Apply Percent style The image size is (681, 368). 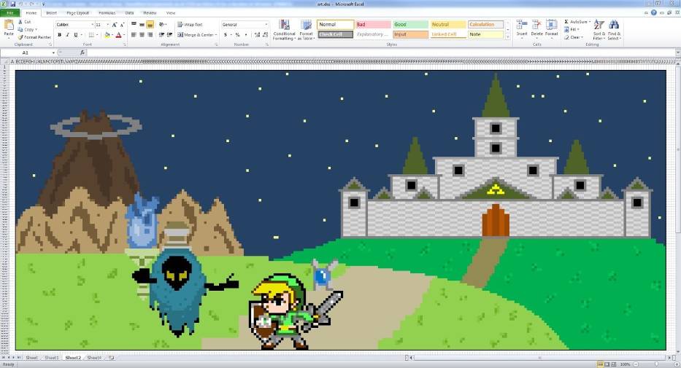237,35
